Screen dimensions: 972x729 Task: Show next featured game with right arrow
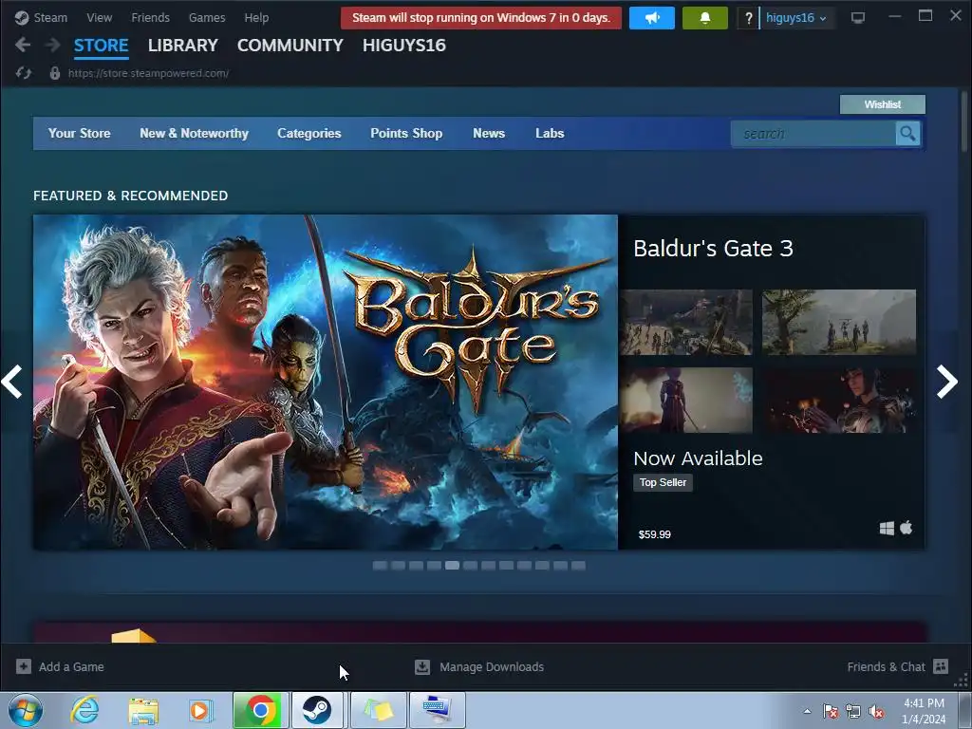(x=947, y=382)
